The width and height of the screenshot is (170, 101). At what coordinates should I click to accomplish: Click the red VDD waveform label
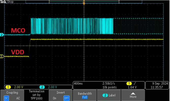pos(18,52)
